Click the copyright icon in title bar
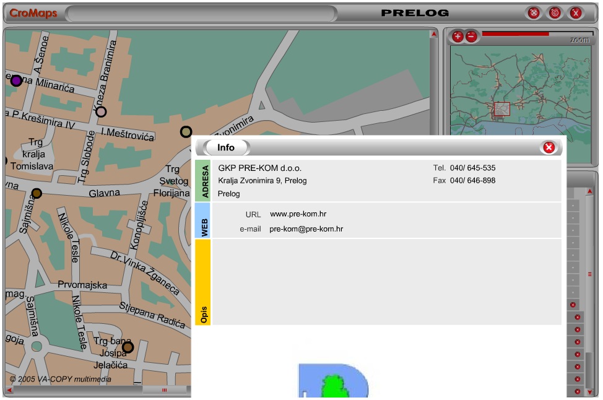Screen dimensions: 603x400 coord(555,12)
